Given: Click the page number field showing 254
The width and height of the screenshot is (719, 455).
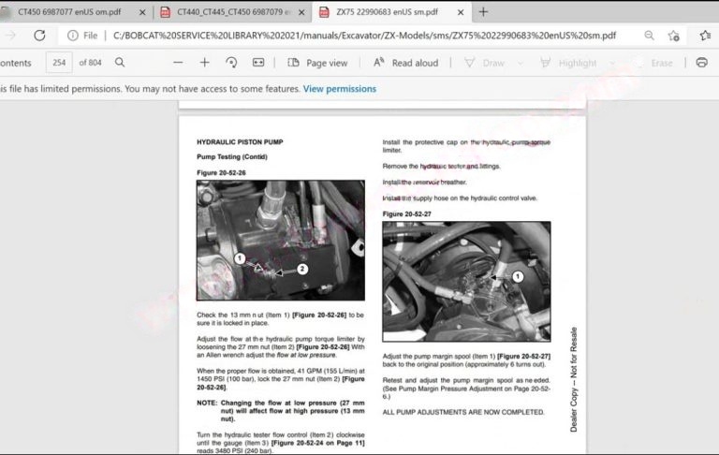Looking at the screenshot, I should [60, 63].
